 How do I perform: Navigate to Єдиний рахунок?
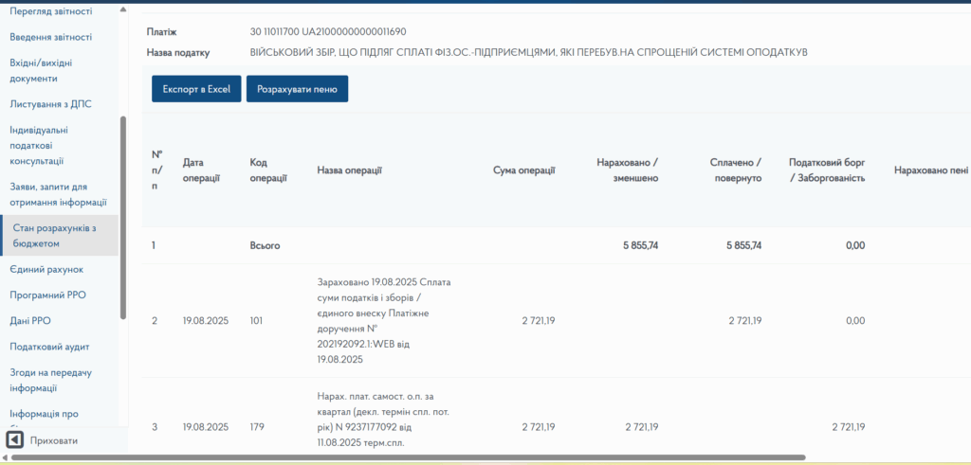tap(46, 269)
